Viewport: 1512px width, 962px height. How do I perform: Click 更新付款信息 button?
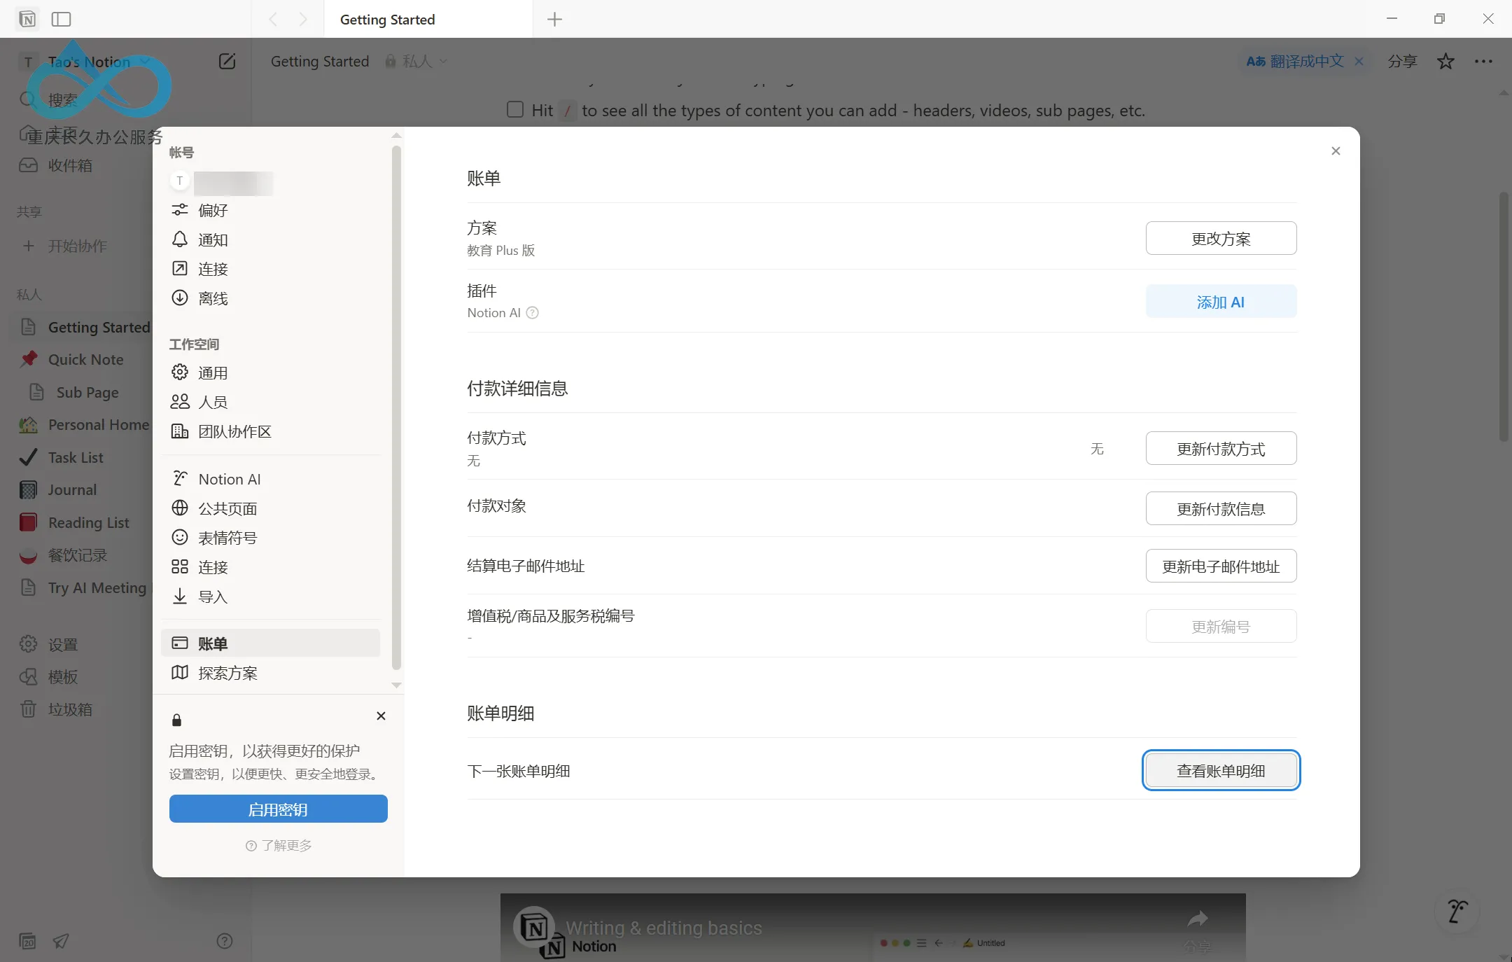tap(1221, 509)
